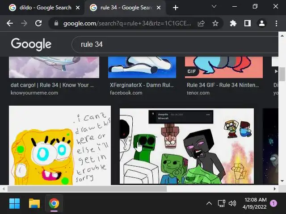
Task: Click the facebook.com source text
Action: click(126, 93)
